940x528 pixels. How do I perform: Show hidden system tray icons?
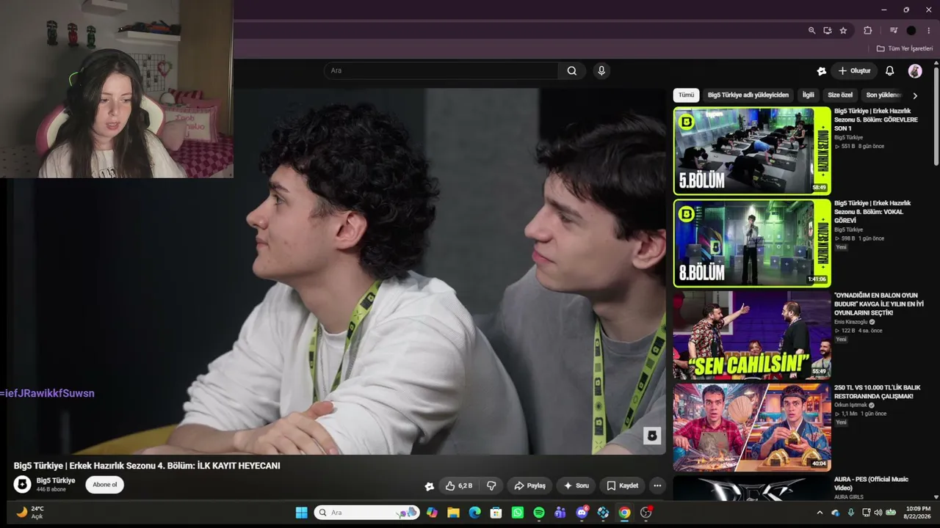point(820,513)
